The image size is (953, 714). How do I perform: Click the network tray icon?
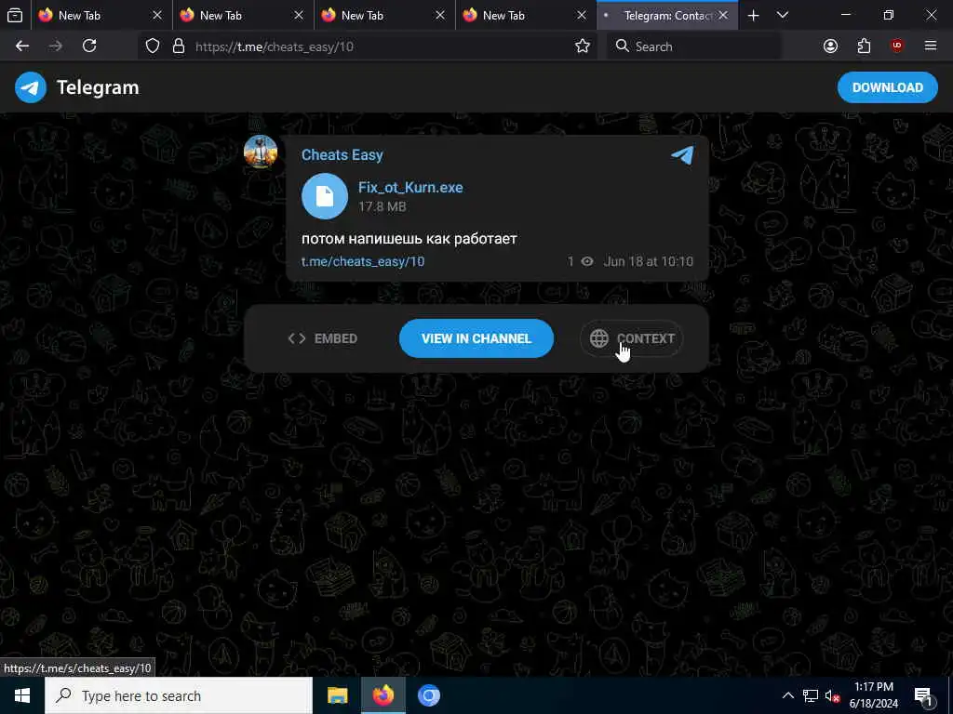811,695
